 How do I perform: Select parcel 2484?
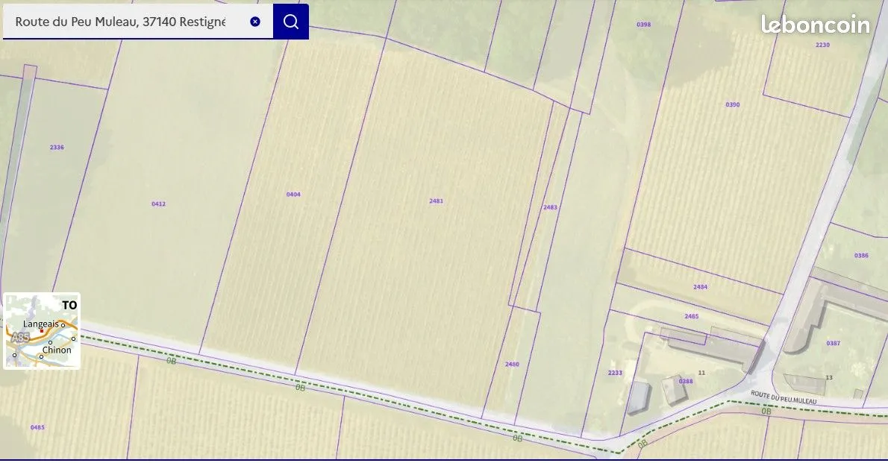pyautogui.click(x=700, y=287)
